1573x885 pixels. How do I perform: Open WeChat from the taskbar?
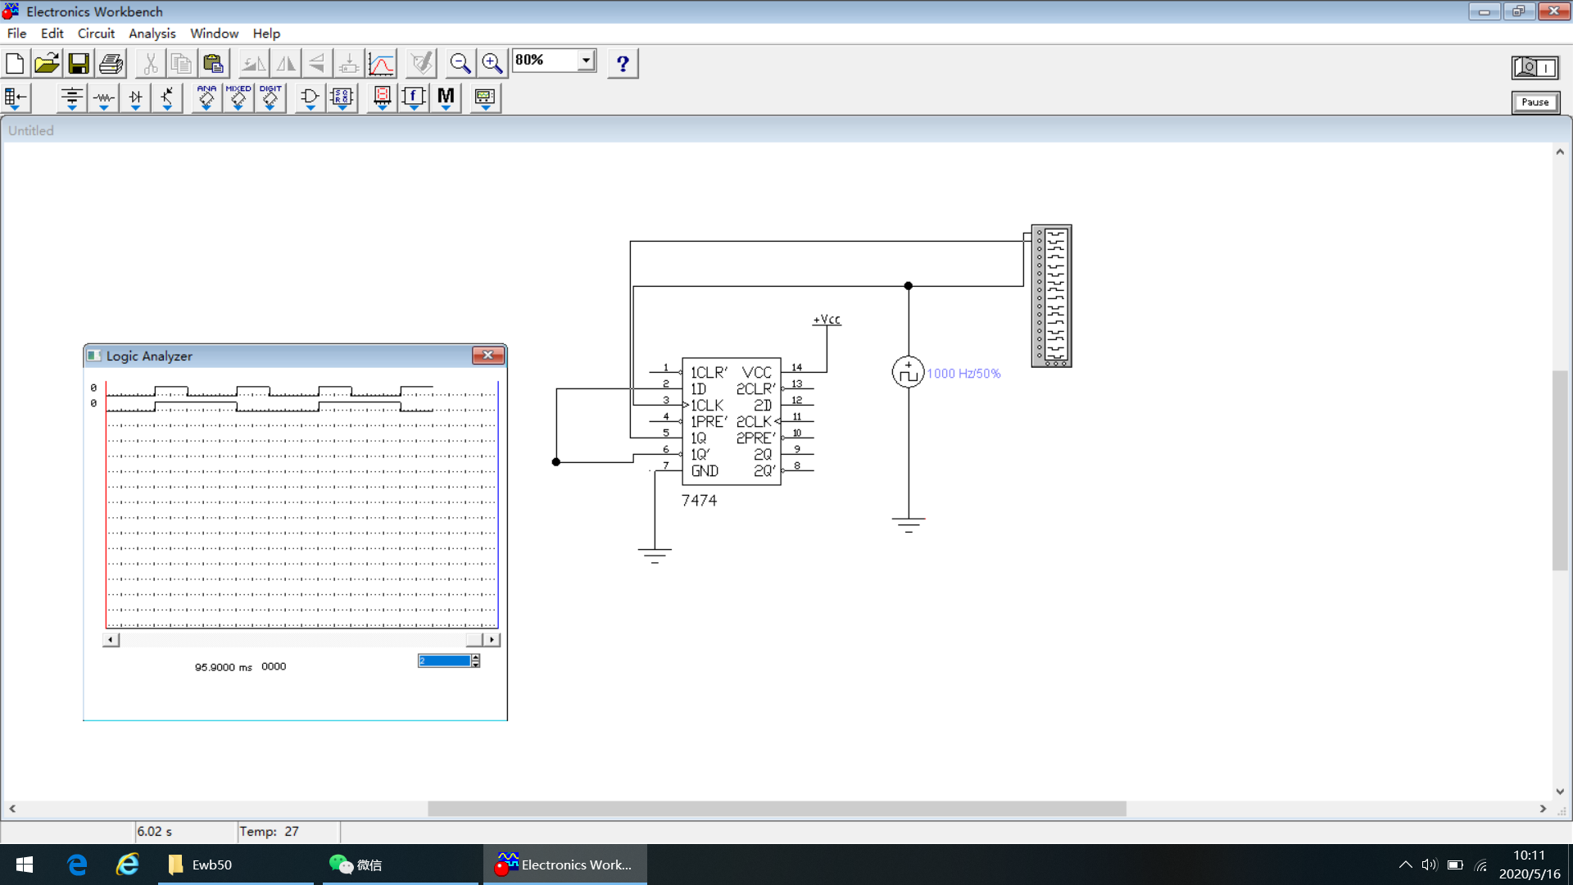click(x=357, y=865)
